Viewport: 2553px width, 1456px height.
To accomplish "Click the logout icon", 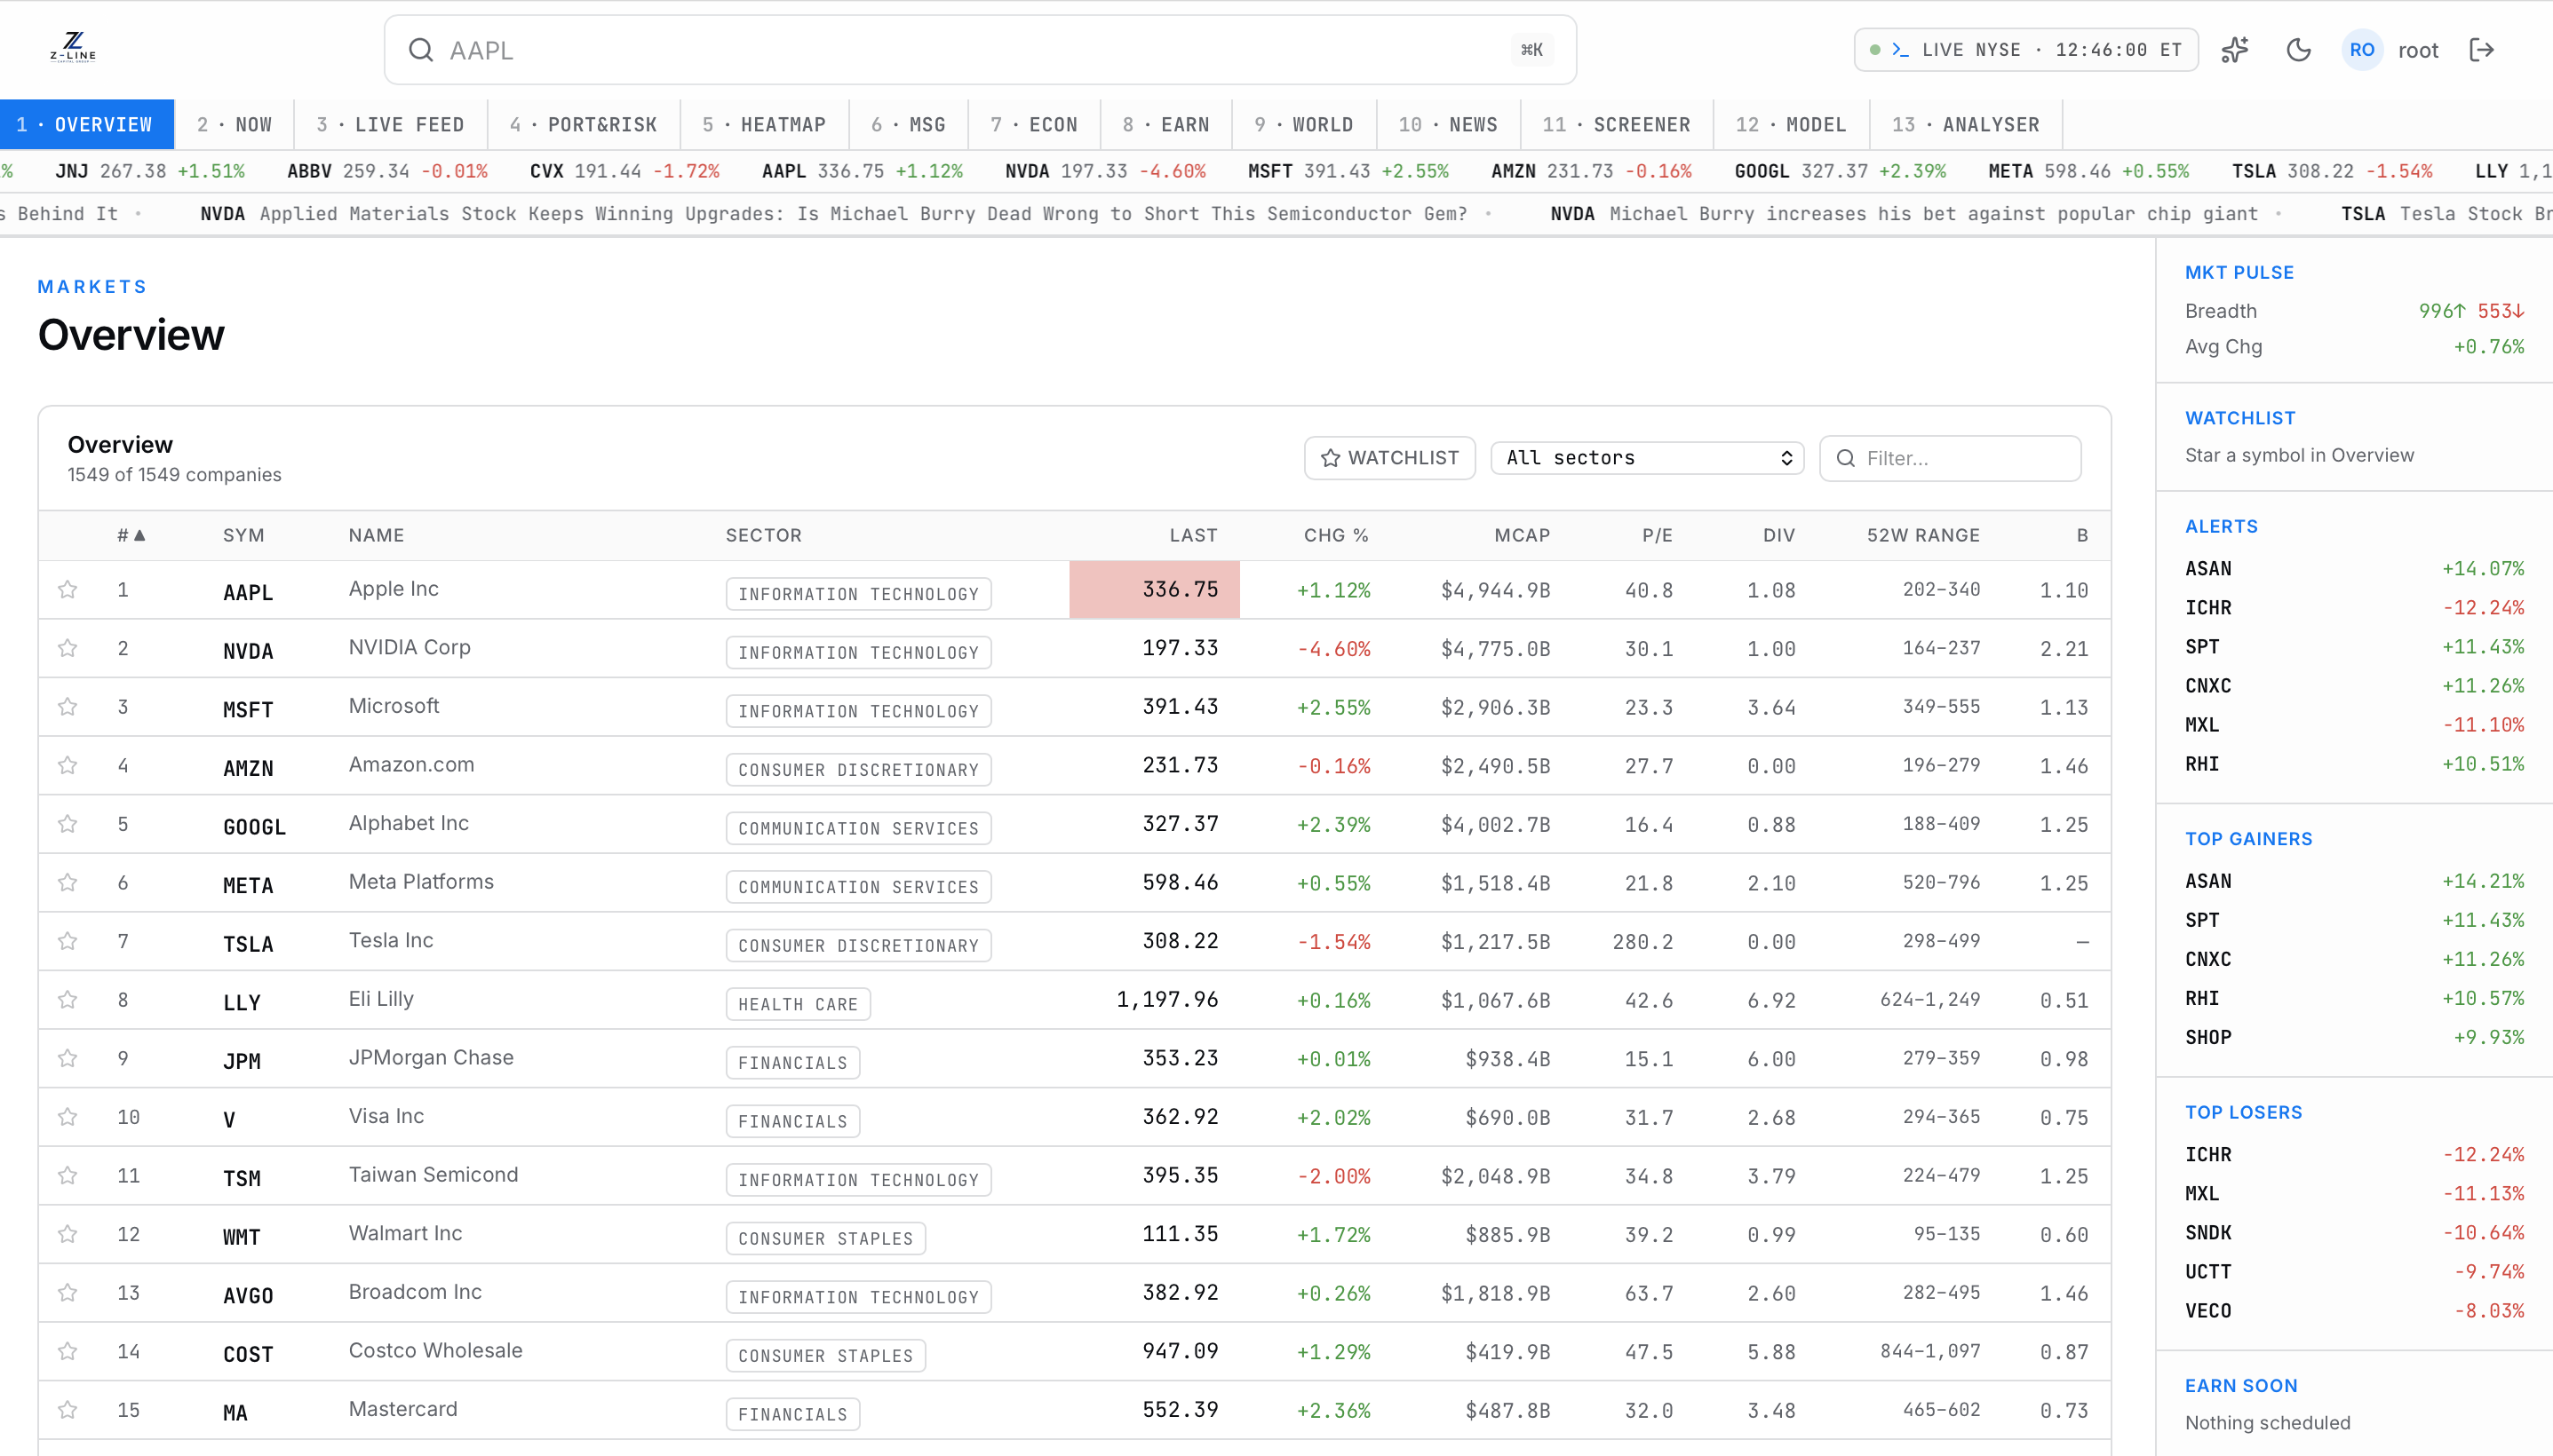I will [2482, 50].
